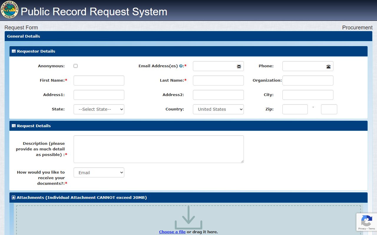Click the Public Record Request System title

click(x=94, y=12)
